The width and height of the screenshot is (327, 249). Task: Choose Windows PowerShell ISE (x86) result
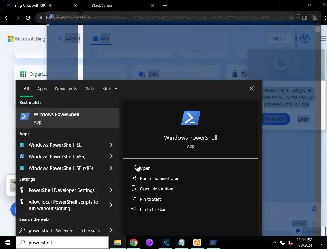pos(61,168)
